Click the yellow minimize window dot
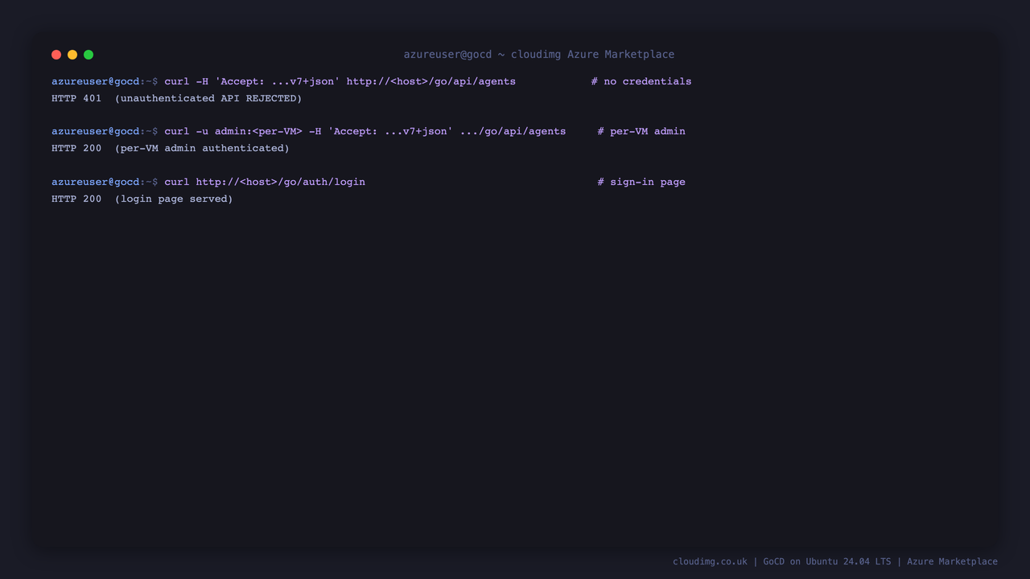This screenshot has height=579, width=1030. point(72,55)
